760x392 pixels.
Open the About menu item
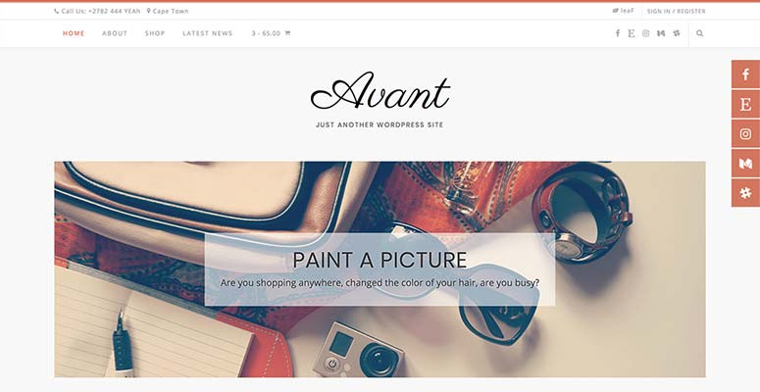click(x=115, y=33)
